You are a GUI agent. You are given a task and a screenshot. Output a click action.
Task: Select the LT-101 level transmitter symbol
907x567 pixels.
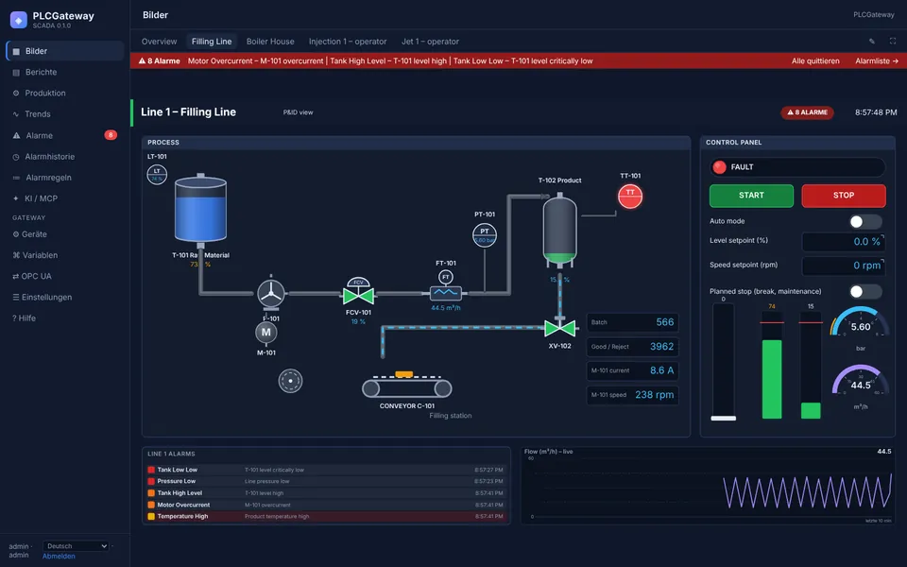[157, 174]
